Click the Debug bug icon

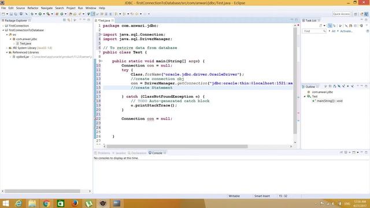[32, 14]
